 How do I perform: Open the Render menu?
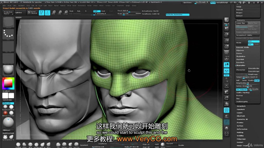click(89, 6)
